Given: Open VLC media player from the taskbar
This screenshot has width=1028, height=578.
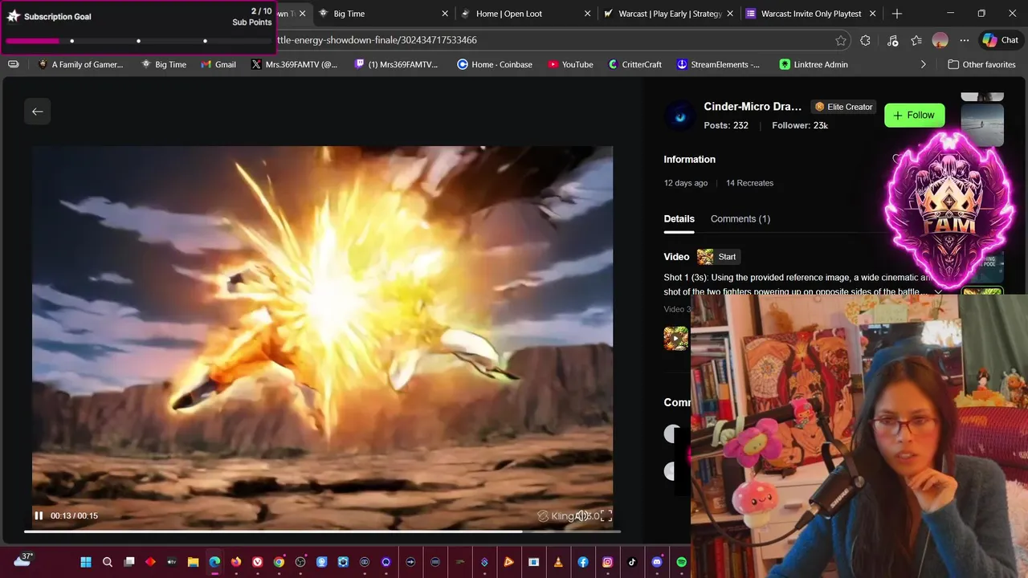Looking at the screenshot, I should [558, 562].
